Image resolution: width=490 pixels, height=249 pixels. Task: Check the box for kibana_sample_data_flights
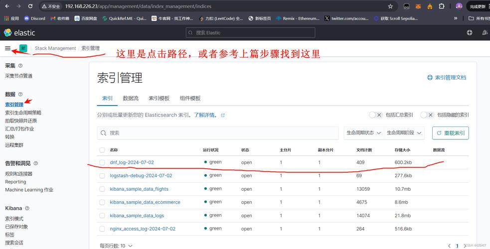click(x=102, y=189)
